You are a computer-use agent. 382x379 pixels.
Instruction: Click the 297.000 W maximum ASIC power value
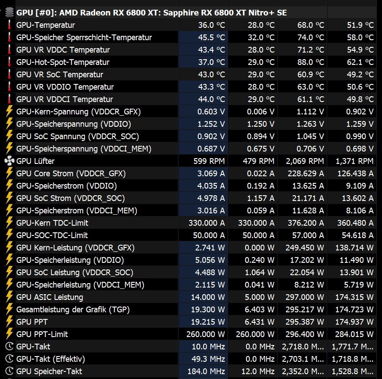[305, 297]
